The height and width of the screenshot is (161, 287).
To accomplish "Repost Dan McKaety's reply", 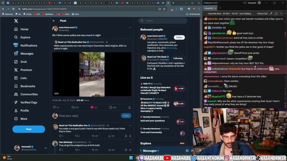I will 77,150.
